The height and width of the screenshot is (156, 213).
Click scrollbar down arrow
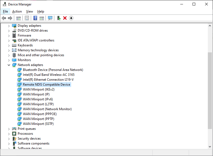210,147
